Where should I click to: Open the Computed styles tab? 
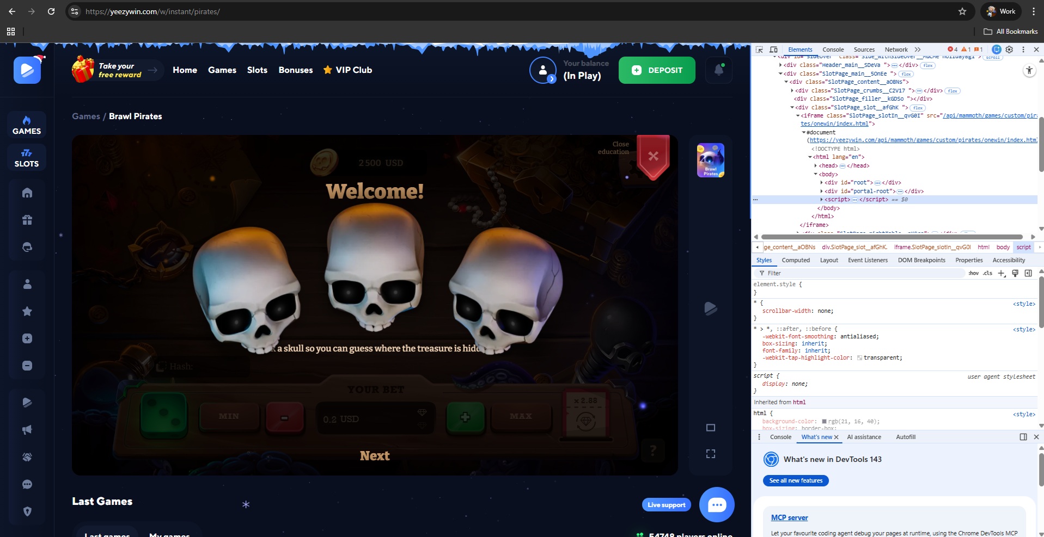[796, 260]
